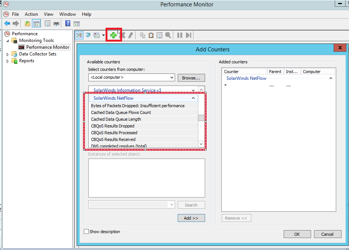Viewport: 349px width, 250px height.
Task: Select Data Collector Sets in tree
Action: [38, 54]
